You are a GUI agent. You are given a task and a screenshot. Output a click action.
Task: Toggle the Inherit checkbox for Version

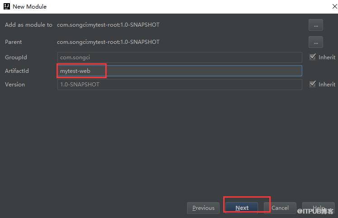pos(313,84)
